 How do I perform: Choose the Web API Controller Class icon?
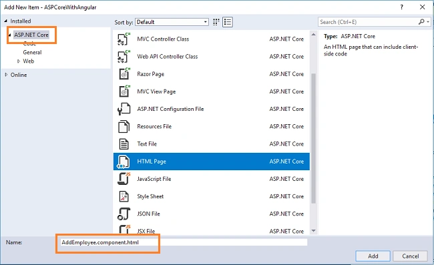pyautogui.click(x=124, y=57)
